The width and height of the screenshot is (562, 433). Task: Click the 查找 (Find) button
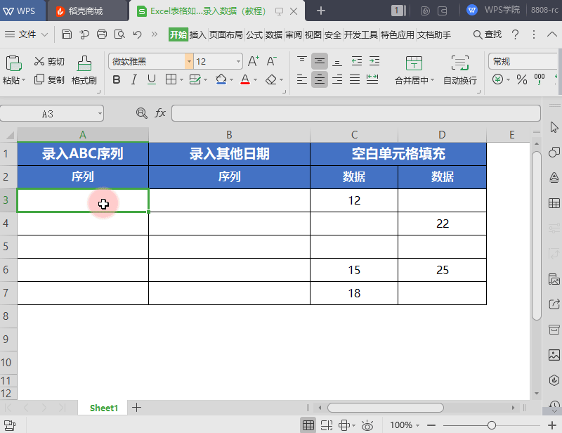pyautogui.click(x=488, y=34)
